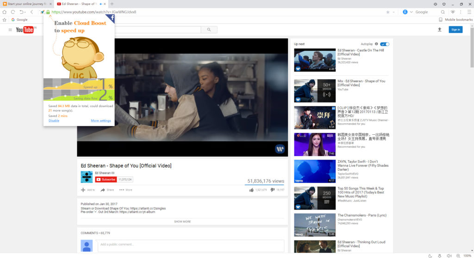Open the YouTube guide hamburger menu
The image size is (474, 258).
[x=10, y=30]
